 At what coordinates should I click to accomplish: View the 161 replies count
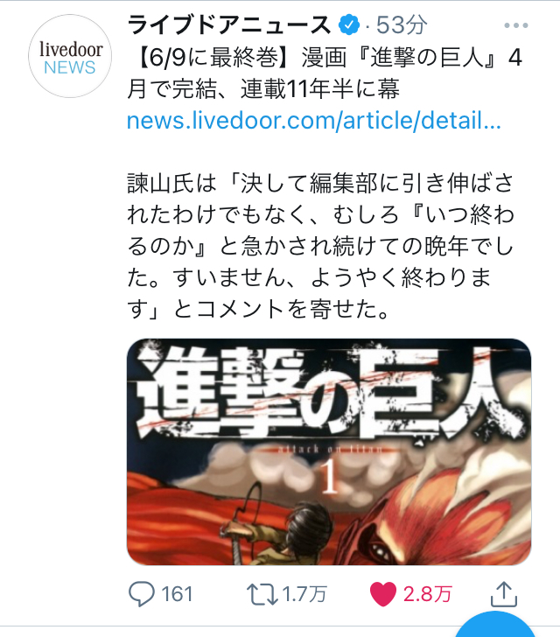click(x=177, y=594)
